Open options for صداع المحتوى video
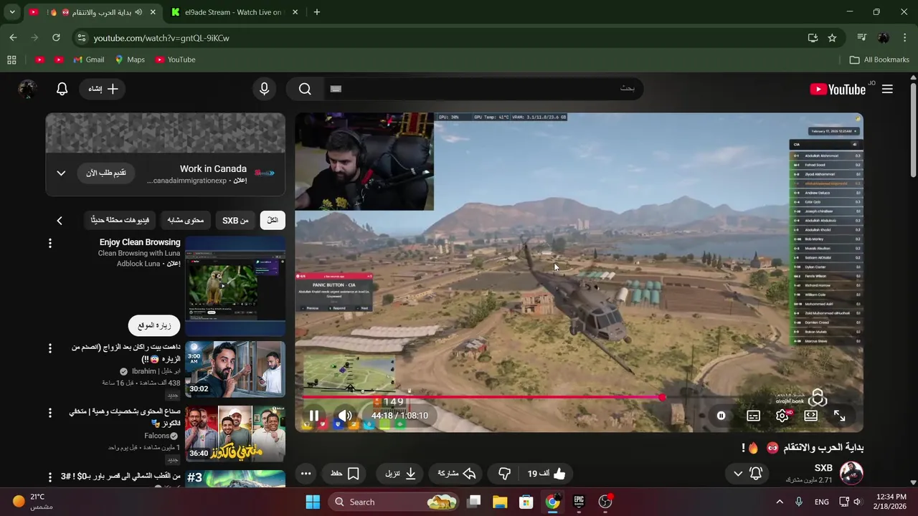This screenshot has height=516, width=918. [50, 413]
